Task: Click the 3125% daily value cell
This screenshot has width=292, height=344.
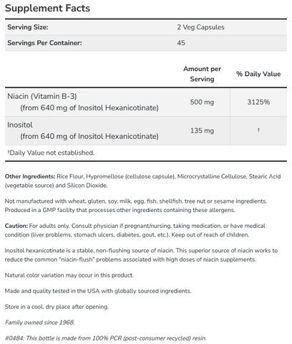Action: point(258,102)
